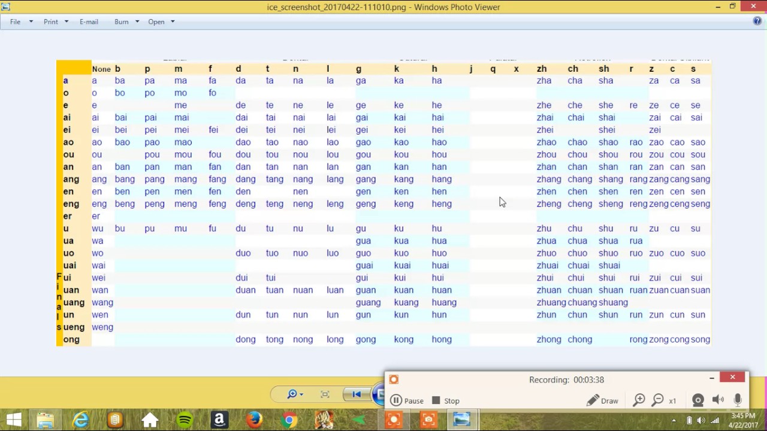This screenshot has width=767, height=431.
Task: Open the anime character app on taskbar
Action: pos(324,420)
